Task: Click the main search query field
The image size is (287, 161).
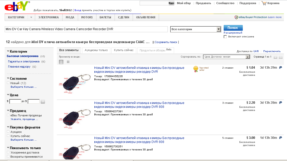Action: click(86, 29)
